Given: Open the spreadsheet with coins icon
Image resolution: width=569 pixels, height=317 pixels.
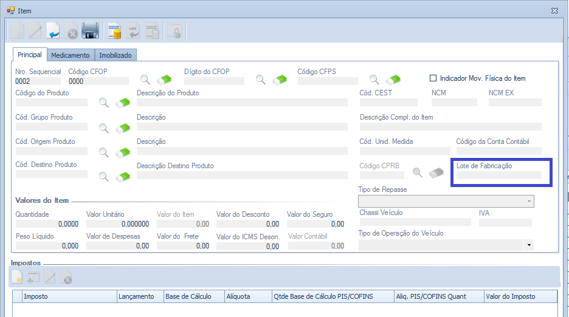Looking at the screenshot, I should pos(114,31).
